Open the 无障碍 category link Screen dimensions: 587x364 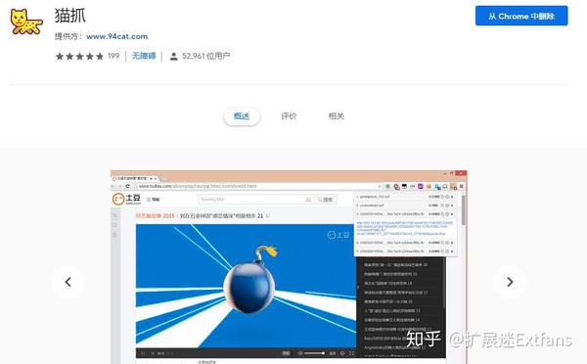tap(144, 56)
